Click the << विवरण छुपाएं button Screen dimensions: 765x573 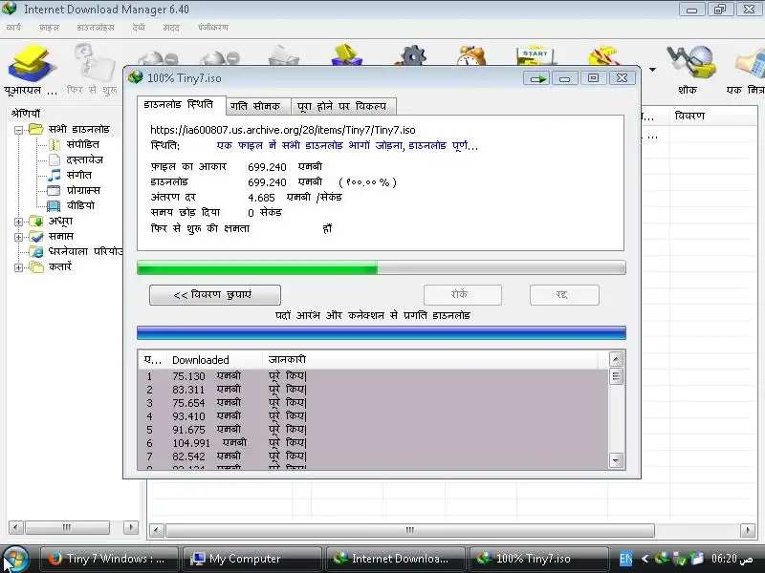pos(214,295)
